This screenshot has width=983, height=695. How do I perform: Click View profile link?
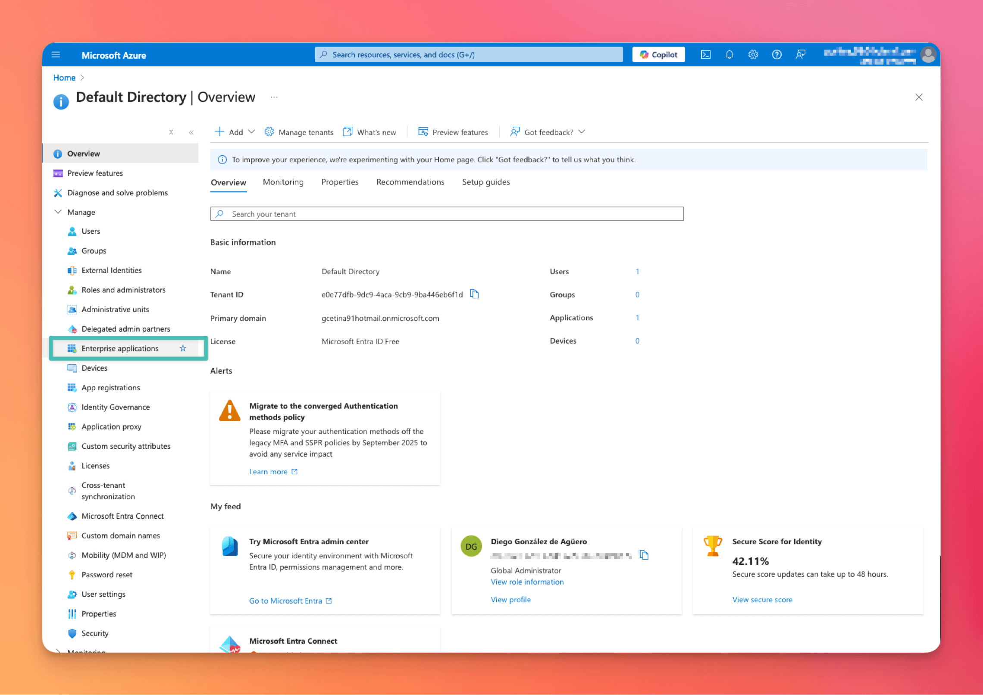pos(510,599)
